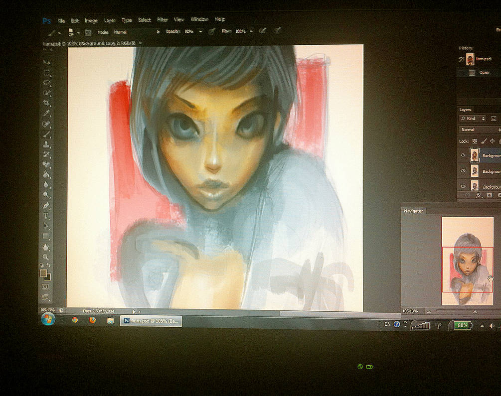Select the Paint Bucket tool
Image resolution: width=501 pixels, height=396 pixels.
[x=47, y=175]
